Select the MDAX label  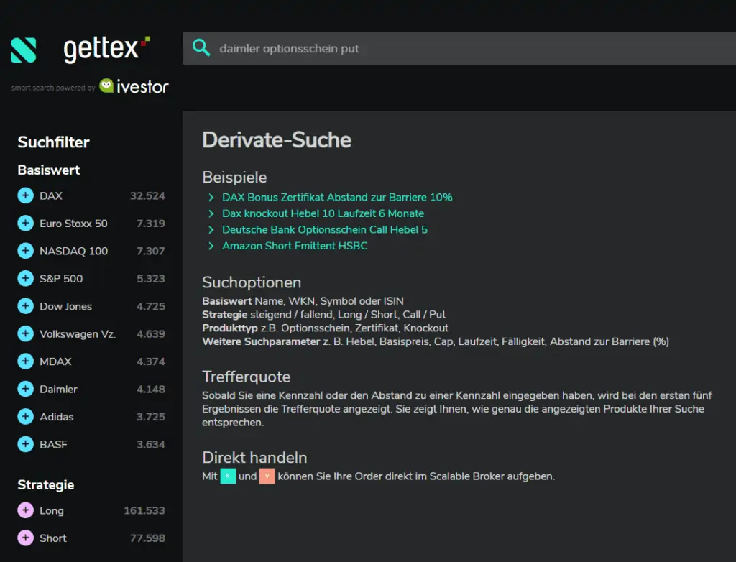55,361
